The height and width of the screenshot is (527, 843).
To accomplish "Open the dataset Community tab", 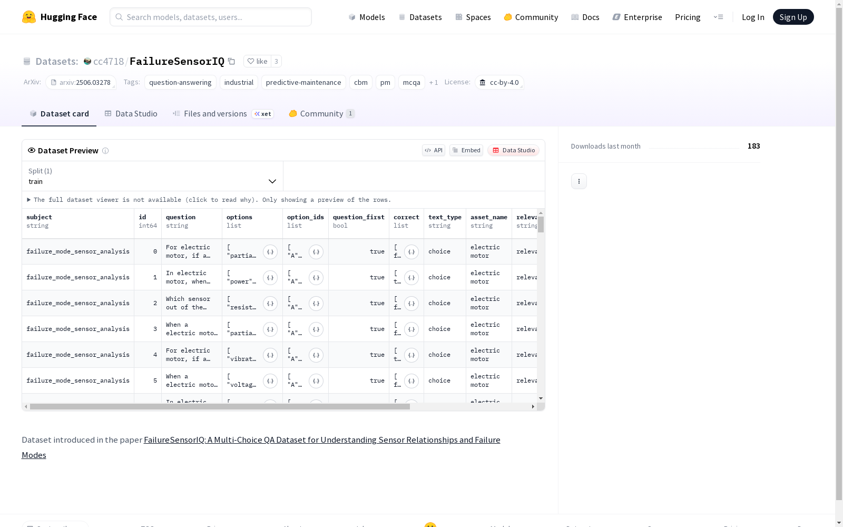I will [x=322, y=114].
